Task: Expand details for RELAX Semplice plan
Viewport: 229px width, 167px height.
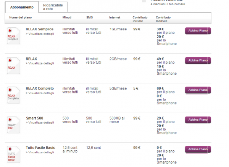Action: [x=40, y=34]
